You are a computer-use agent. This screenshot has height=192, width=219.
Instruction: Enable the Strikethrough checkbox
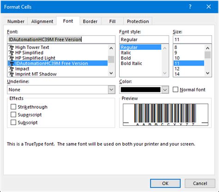tap(13, 107)
